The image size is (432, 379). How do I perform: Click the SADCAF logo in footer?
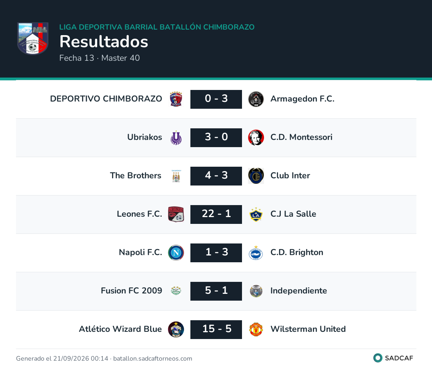(x=393, y=358)
